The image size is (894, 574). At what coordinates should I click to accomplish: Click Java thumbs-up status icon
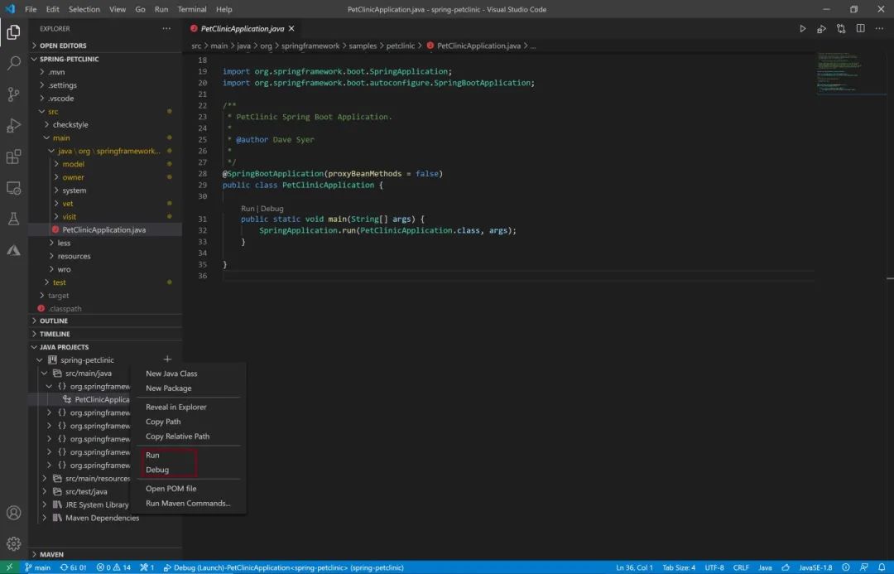(786, 567)
